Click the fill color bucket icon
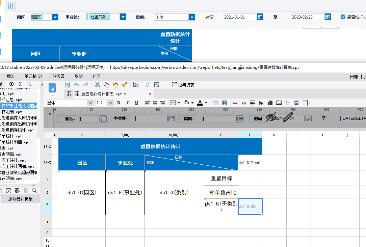This screenshot has height=247, width=366. tap(186, 103)
